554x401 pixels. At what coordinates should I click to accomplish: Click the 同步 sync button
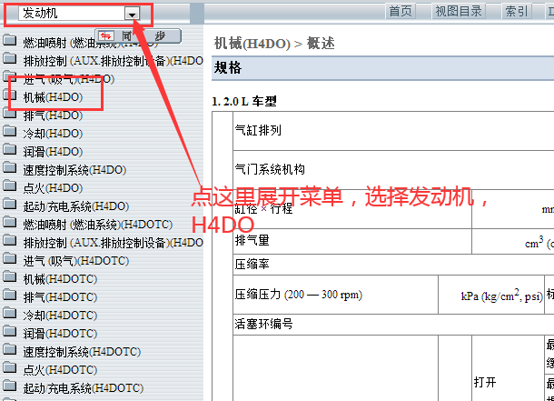[x=138, y=36]
